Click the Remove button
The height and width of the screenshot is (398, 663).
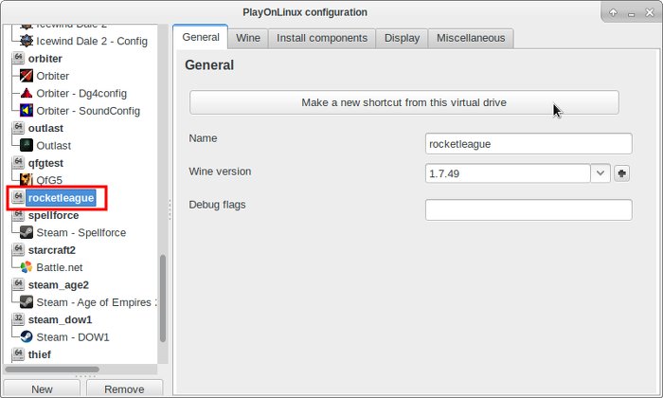pos(124,389)
